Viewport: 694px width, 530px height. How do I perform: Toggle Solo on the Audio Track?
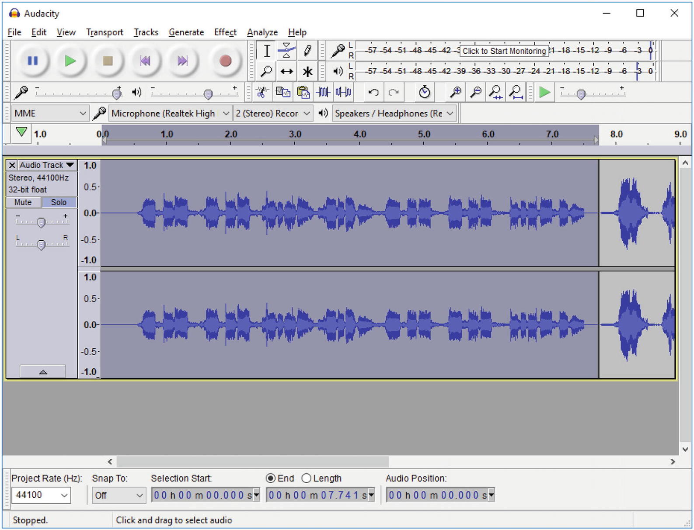[x=59, y=202]
